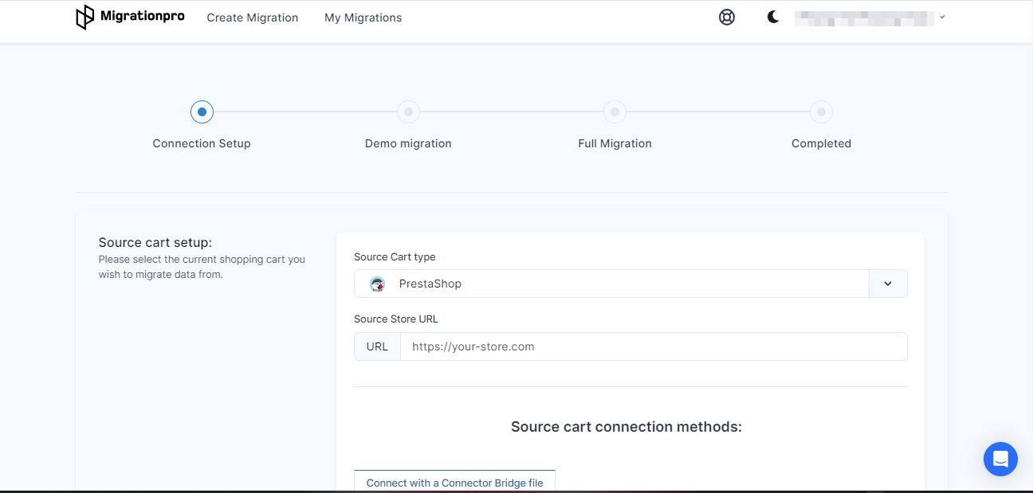Select the Connect with a Connector Bridge file tab
The height and width of the screenshot is (493, 1033).
[x=454, y=482]
